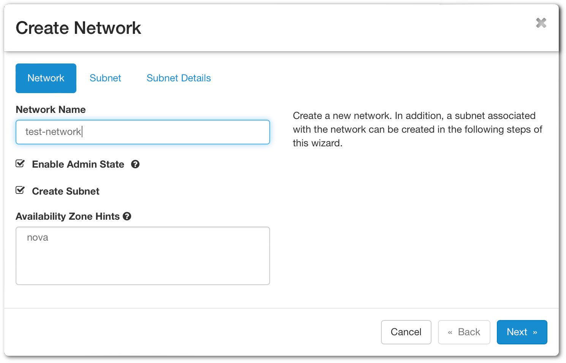This screenshot has height=363, width=566.
Task: Select the nova availability zone option
Action: click(x=38, y=238)
